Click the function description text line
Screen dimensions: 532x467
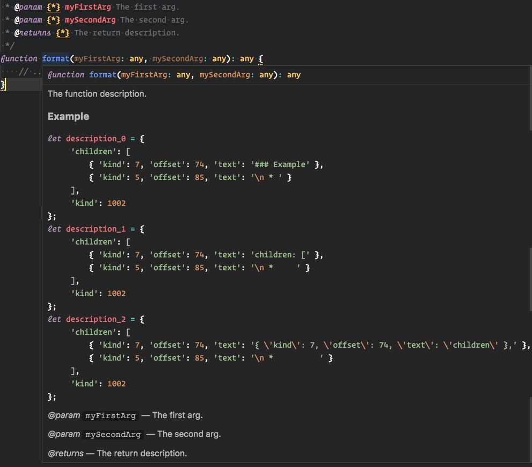(x=97, y=94)
